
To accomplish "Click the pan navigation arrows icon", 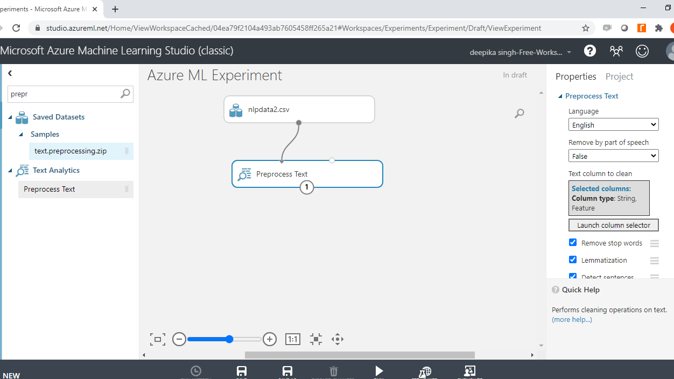I will click(338, 339).
